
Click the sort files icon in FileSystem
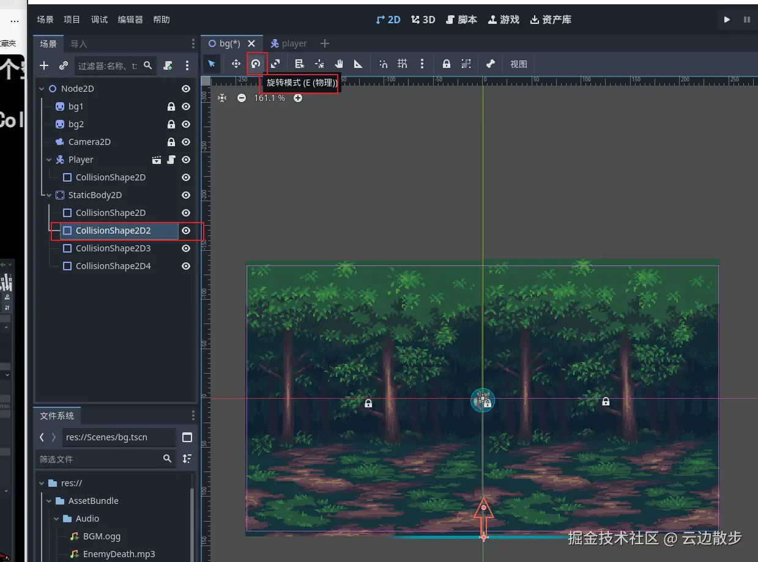pos(187,459)
